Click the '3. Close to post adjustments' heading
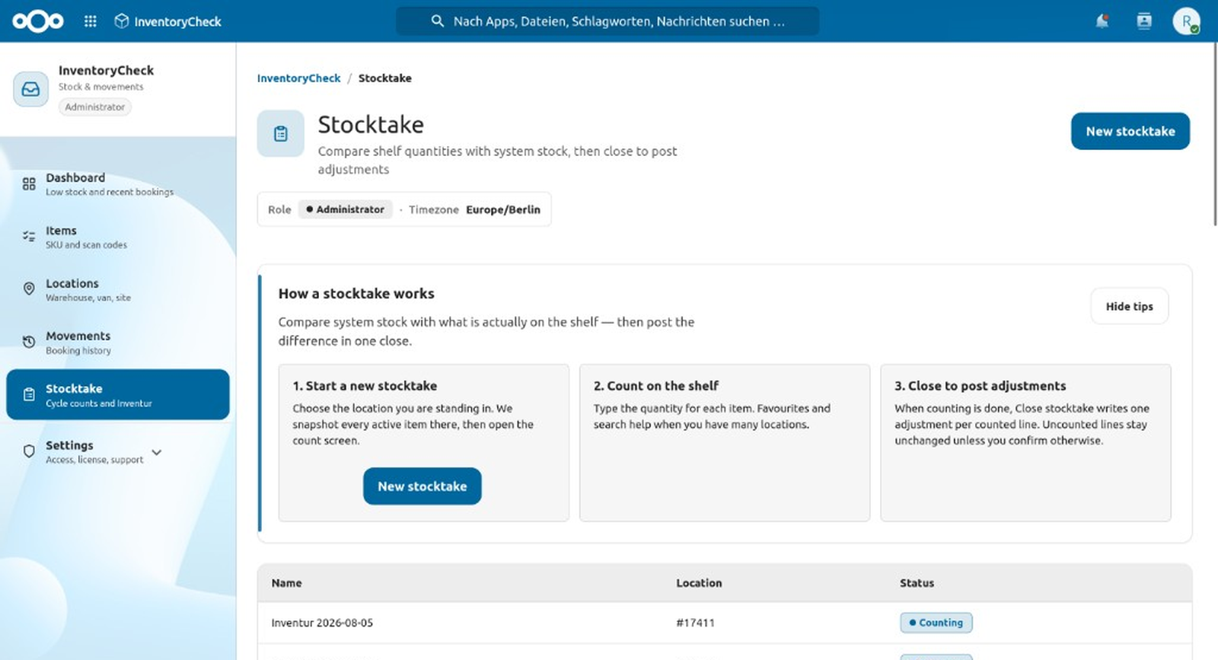1218x660 pixels. pyautogui.click(x=980, y=386)
